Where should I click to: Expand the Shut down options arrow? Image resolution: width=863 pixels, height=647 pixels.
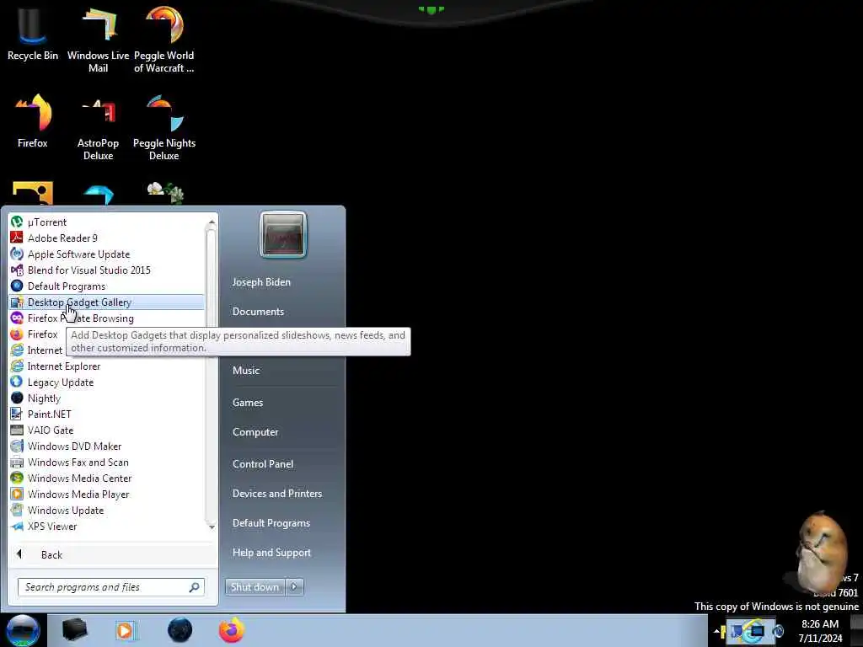(294, 587)
